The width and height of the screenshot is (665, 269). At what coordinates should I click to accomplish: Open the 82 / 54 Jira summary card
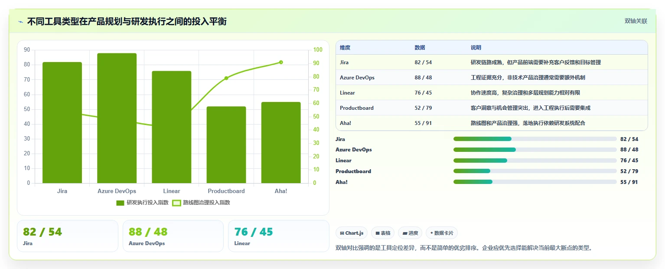[x=68, y=236]
